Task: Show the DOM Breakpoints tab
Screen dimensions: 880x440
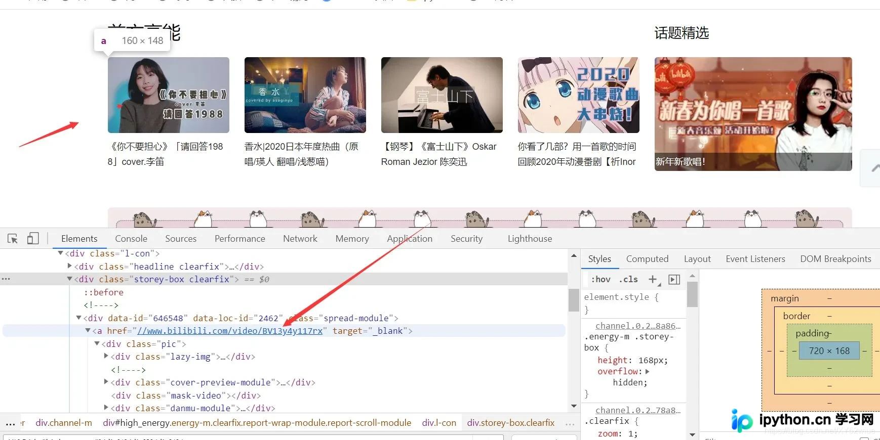Action: pyautogui.click(x=835, y=258)
